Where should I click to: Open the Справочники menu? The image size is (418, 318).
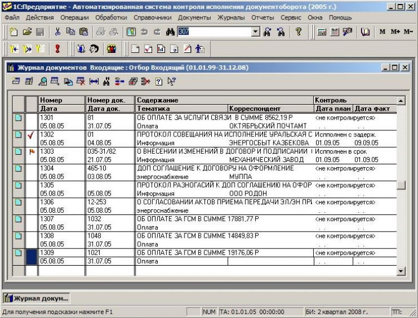coord(151,18)
